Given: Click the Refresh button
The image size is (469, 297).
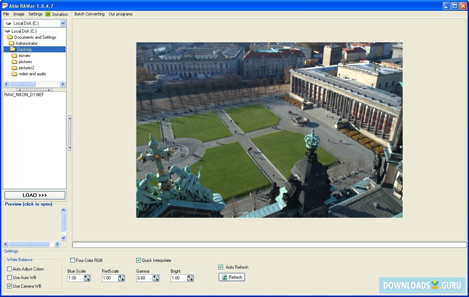Looking at the screenshot, I should click(x=232, y=277).
